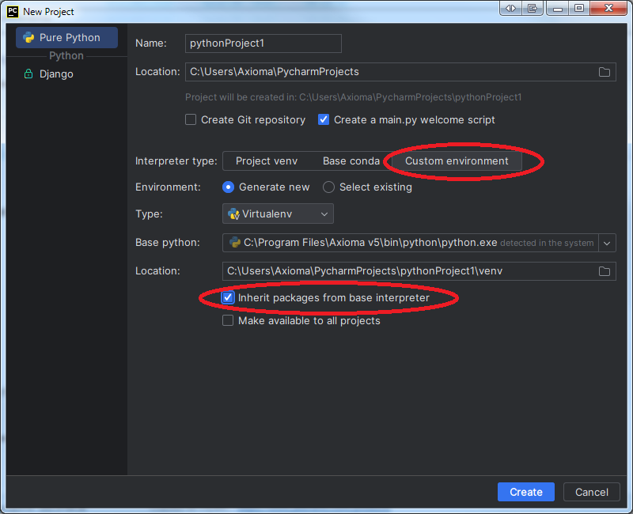The width and height of the screenshot is (633, 514).
Task: Open folder browser for venv Location
Action: (x=604, y=271)
